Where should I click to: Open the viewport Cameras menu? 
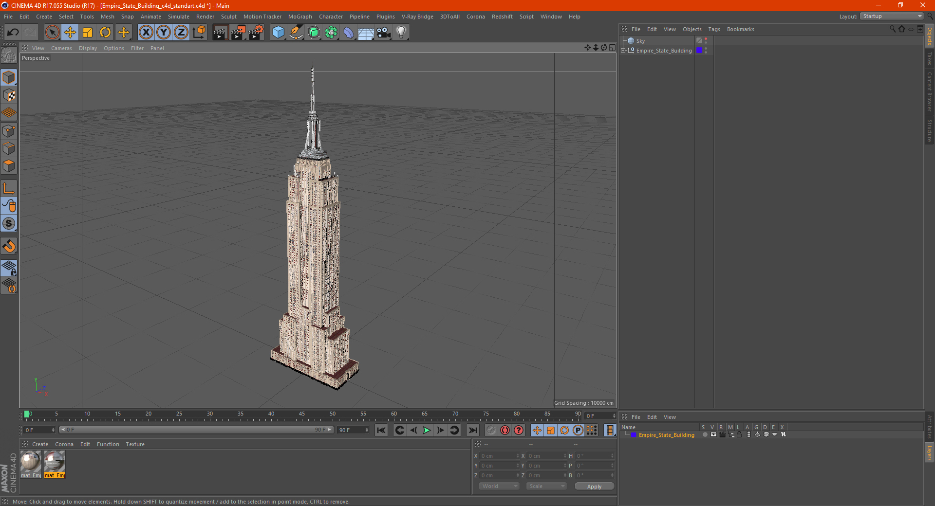point(61,48)
